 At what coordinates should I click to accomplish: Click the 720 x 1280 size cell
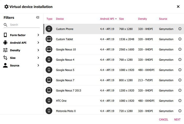(126, 111)
